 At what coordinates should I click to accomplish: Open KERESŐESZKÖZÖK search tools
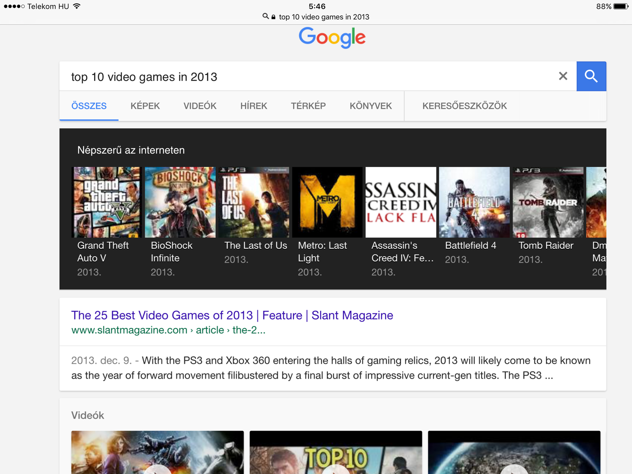coord(465,106)
